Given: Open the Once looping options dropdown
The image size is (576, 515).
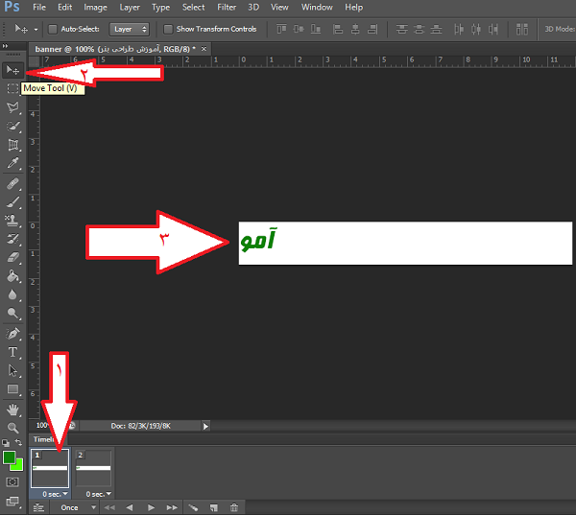Looking at the screenshot, I should [77, 506].
